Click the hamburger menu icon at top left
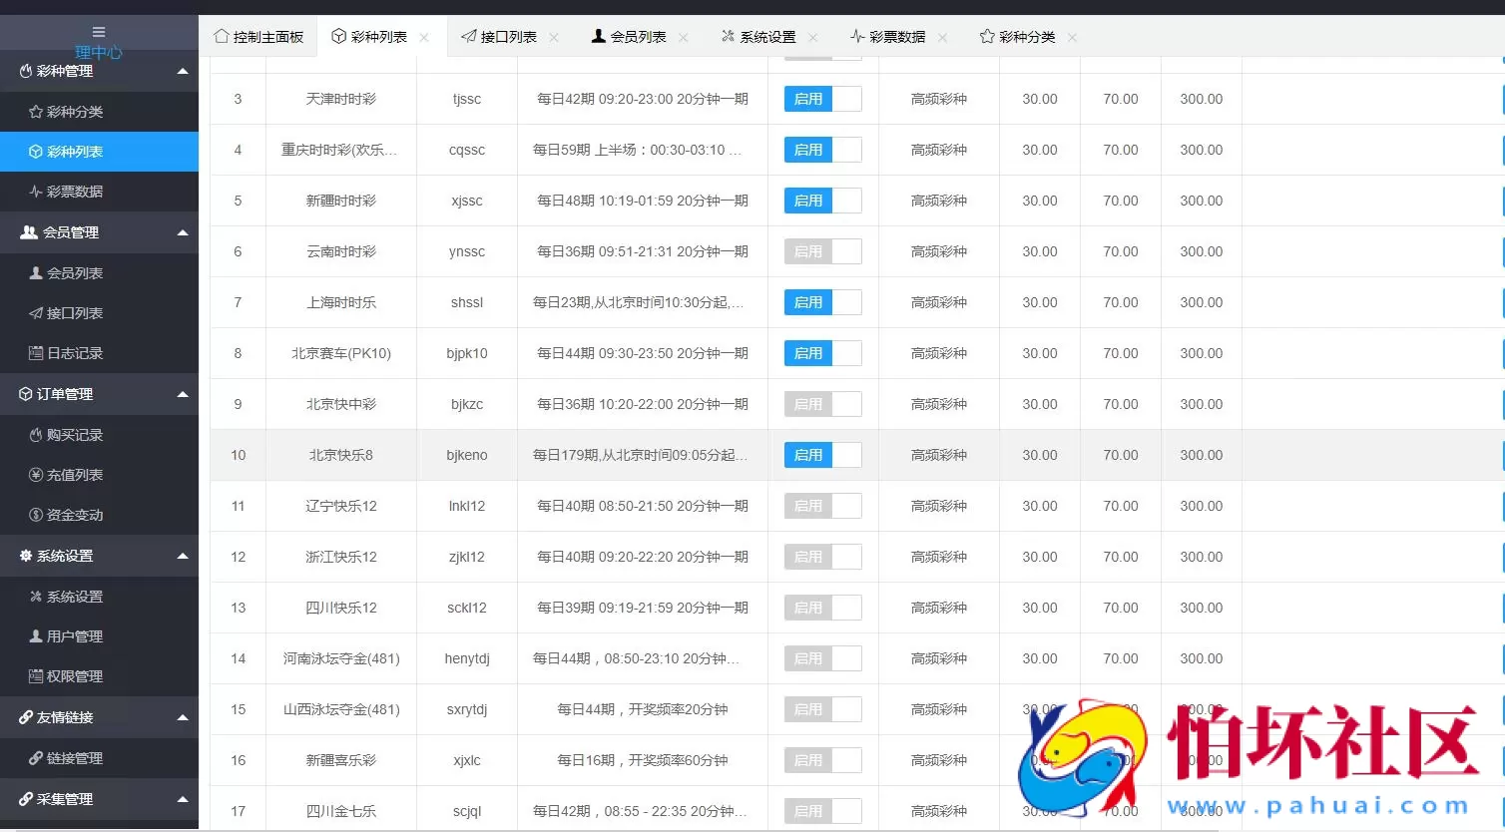This screenshot has width=1505, height=832. pyautogui.click(x=99, y=30)
